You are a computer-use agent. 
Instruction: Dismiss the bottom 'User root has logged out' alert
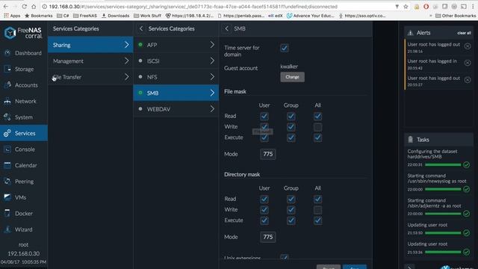coord(468,80)
